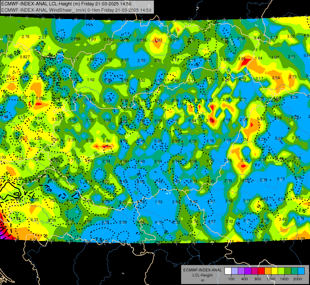
Task: Click the wind shear value 0.937
Action: (x=92, y=59)
